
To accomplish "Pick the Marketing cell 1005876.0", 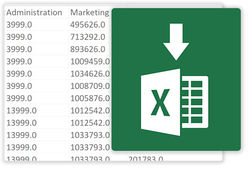I will (90, 98).
